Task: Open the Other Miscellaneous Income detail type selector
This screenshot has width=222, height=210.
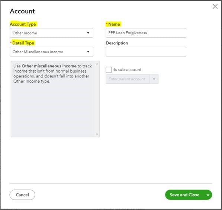Action: tap(52, 52)
